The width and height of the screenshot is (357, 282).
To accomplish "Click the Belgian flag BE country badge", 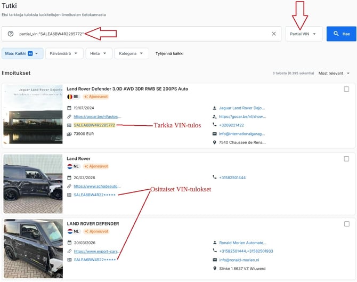I will pos(73,96).
